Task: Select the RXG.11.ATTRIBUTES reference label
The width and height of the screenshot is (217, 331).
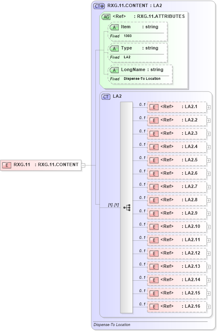Action: [x=161, y=17]
